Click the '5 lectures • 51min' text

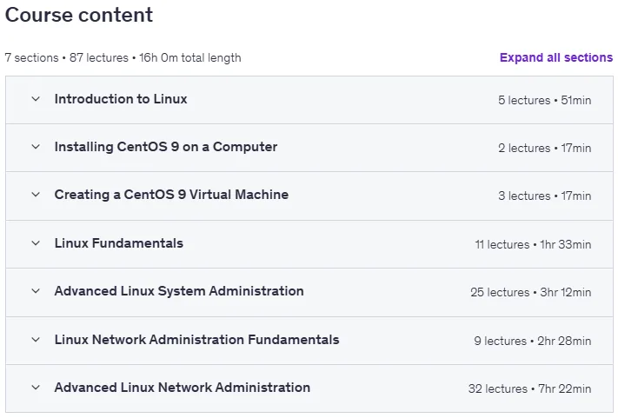point(545,100)
